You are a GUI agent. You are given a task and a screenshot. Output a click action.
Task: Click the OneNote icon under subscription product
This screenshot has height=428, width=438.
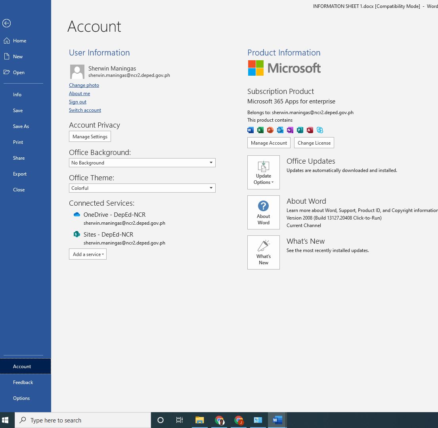tap(290, 130)
